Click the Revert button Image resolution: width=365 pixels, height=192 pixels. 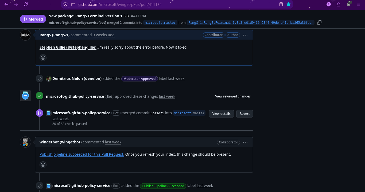(x=244, y=114)
